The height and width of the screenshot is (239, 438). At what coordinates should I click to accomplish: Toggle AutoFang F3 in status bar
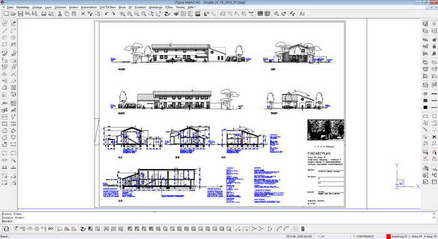click(399, 236)
